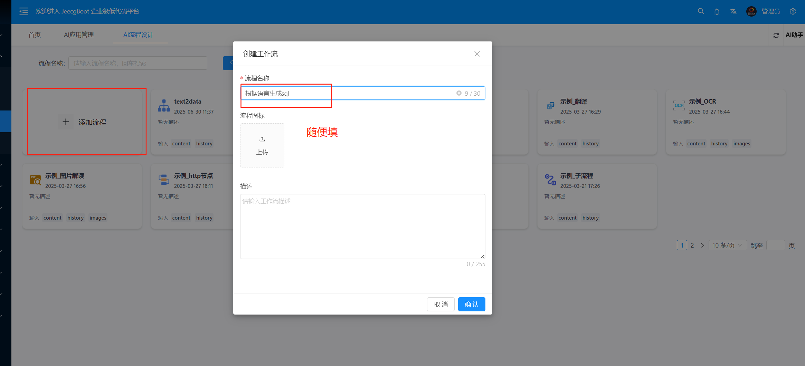Click the picture icon on 示例_图片解读 card
The height and width of the screenshot is (366, 805).
click(35, 180)
